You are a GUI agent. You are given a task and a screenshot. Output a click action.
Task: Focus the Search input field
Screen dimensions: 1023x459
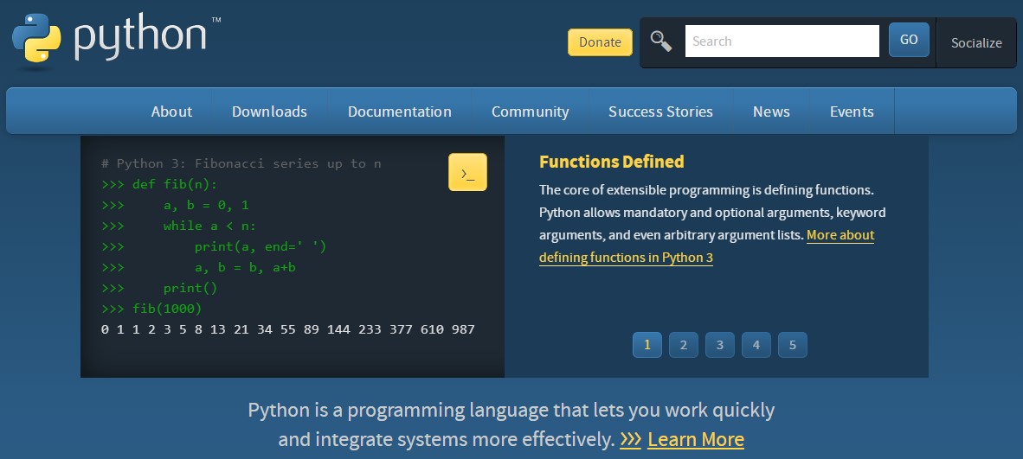click(782, 41)
